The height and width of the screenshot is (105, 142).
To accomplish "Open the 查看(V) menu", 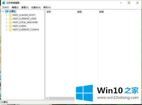I will coord(25,7).
